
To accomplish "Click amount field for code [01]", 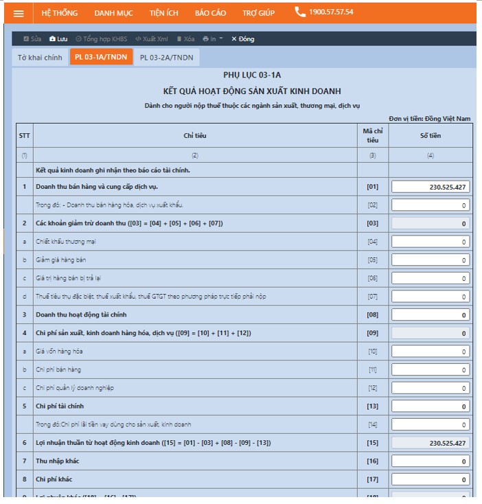I will pos(431,187).
